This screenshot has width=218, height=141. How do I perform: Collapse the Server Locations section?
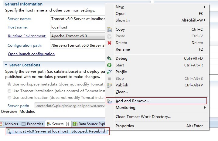[6, 65]
